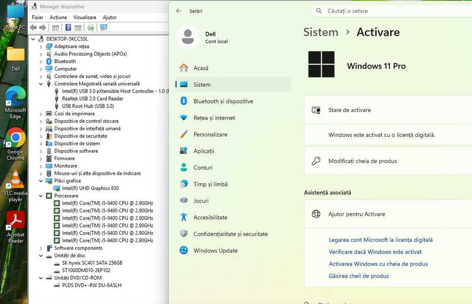The height and width of the screenshot is (304, 472).
Task: Select USB Root Hub (USB 3.0)
Action: pyautogui.click(x=88, y=106)
